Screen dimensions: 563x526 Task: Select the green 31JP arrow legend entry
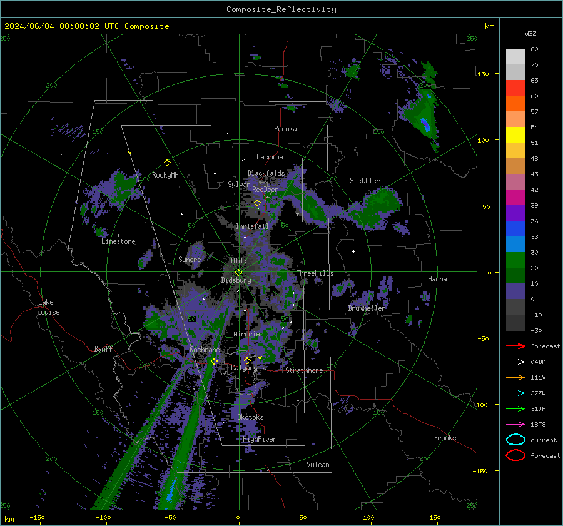tap(515, 408)
